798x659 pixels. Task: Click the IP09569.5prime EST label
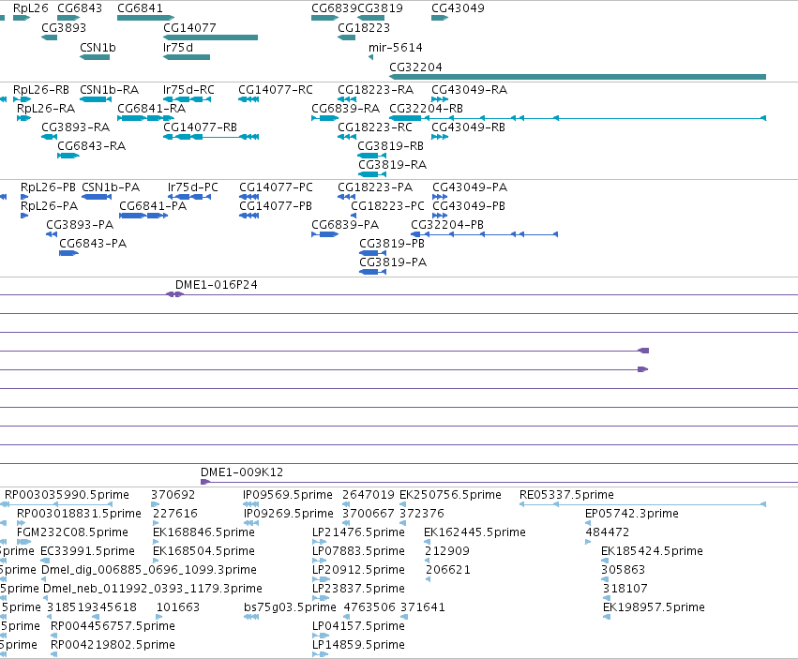288,495
